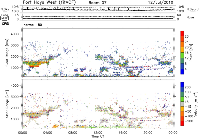This screenshot has height=138, width=200.
Task: Click the N.Sky noise trace panel
Action: 98,9
